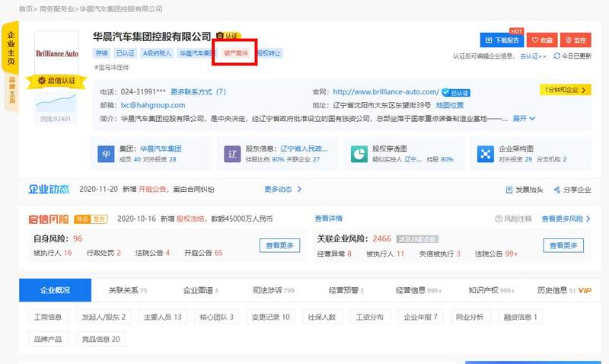Click the 认证 badge beside company name
The image size is (609, 364).
pyautogui.click(x=229, y=36)
